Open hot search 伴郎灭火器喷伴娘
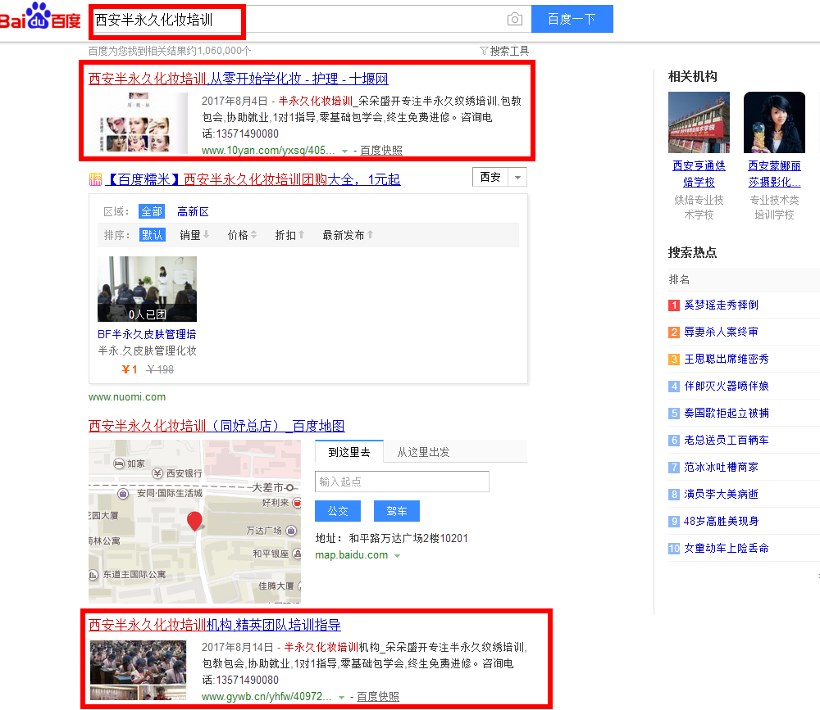Screen dimensions: 820x710 click(727, 386)
